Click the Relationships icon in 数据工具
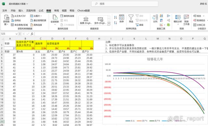Viewport: 208px width, 126px height. pyautogui.click(x=168, y=20)
